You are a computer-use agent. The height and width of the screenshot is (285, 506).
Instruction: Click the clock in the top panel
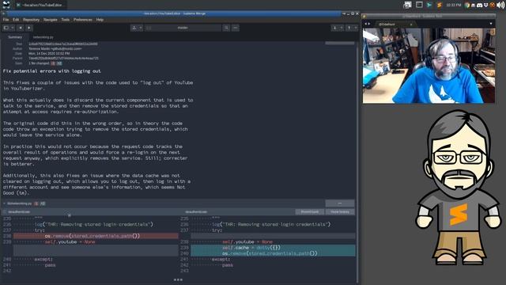[x=453, y=6]
